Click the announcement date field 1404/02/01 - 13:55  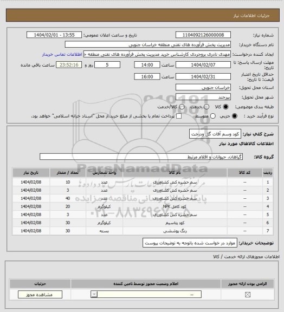click(54, 35)
